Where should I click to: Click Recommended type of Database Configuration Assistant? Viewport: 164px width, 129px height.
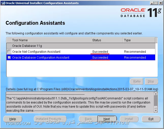(x=135, y=57)
